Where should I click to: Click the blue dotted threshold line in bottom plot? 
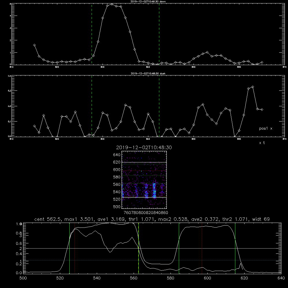click(152, 260)
